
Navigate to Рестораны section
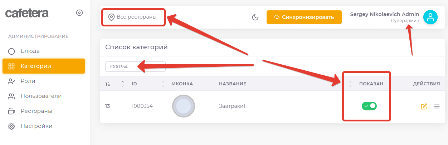click(36, 111)
